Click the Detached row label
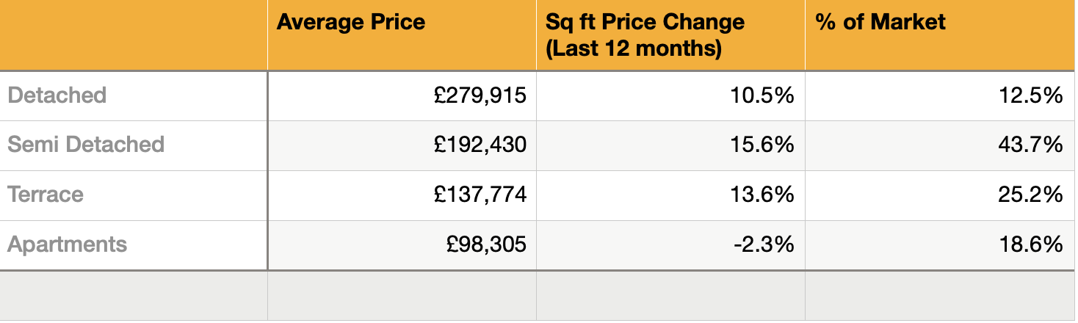Image resolution: width=1078 pixels, height=323 pixels. tap(134, 95)
